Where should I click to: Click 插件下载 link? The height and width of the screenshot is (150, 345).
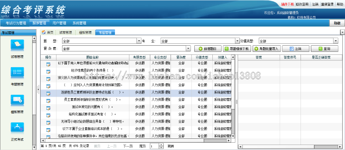(288, 4)
